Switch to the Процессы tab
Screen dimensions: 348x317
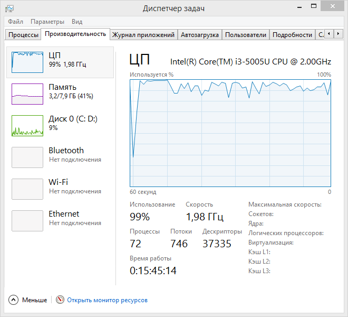pos(23,35)
